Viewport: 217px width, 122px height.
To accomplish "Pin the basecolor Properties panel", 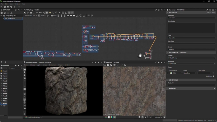I will click(207, 10).
